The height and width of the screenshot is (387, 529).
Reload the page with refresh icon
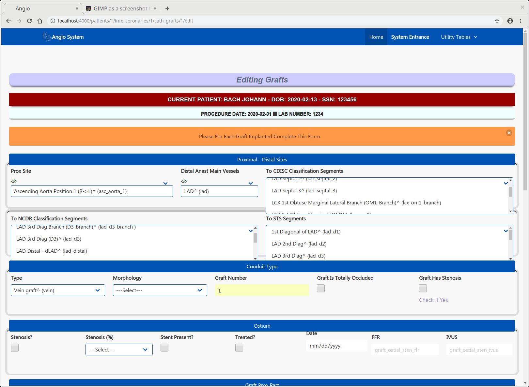(x=29, y=21)
